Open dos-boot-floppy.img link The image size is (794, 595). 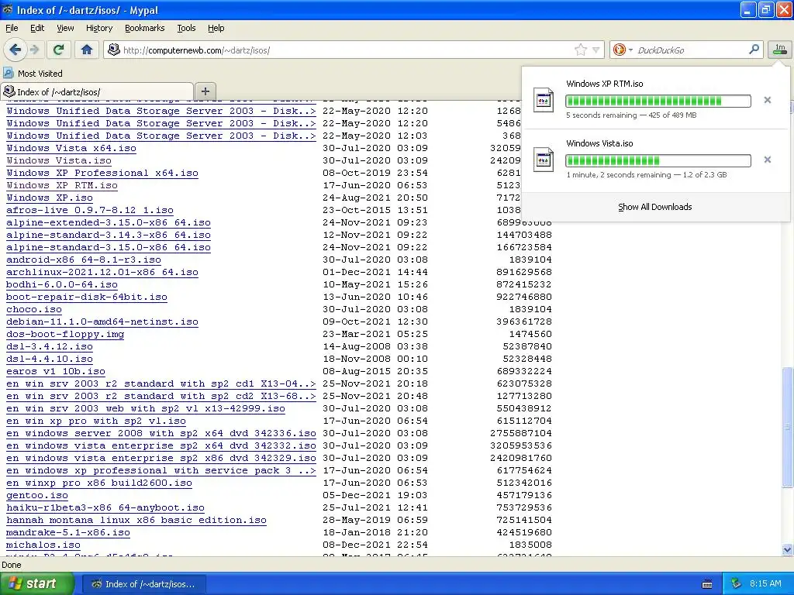[x=65, y=334]
